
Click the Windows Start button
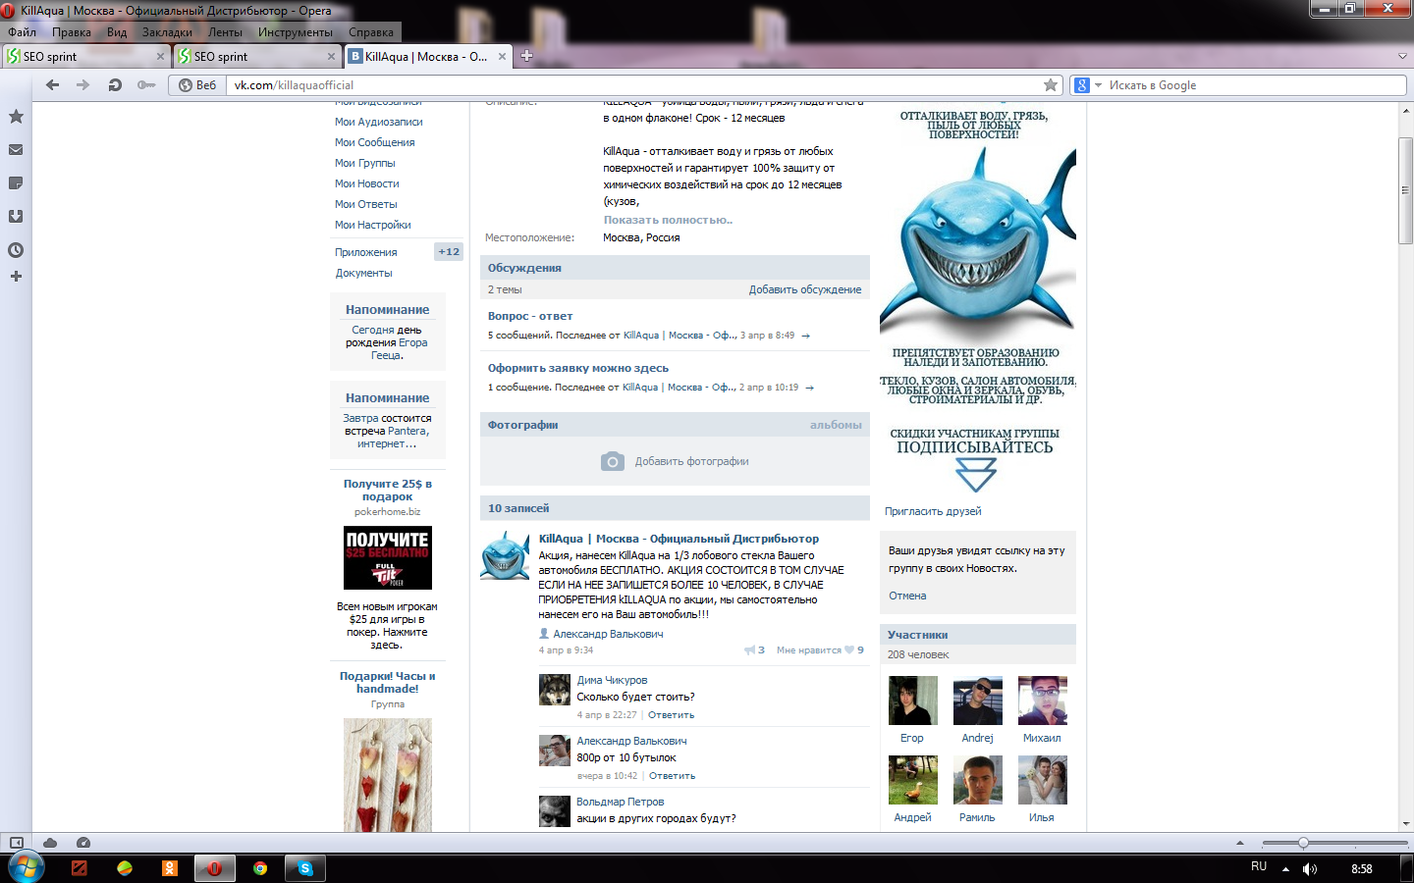coord(26,867)
